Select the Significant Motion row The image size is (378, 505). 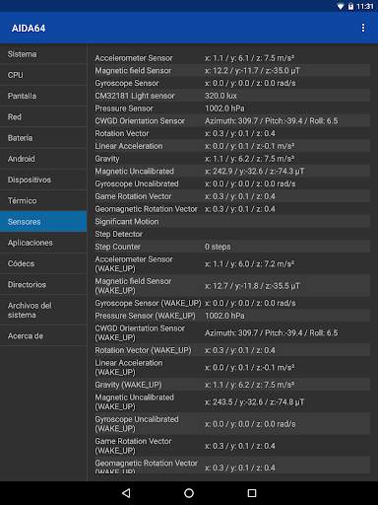coord(232,222)
